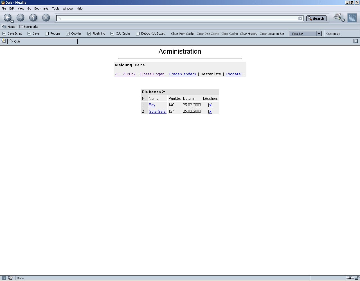Image resolution: width=360 pixels, height=281 pixels.
Task: Click the security padlock icon
Action: (x=357, y=278)
